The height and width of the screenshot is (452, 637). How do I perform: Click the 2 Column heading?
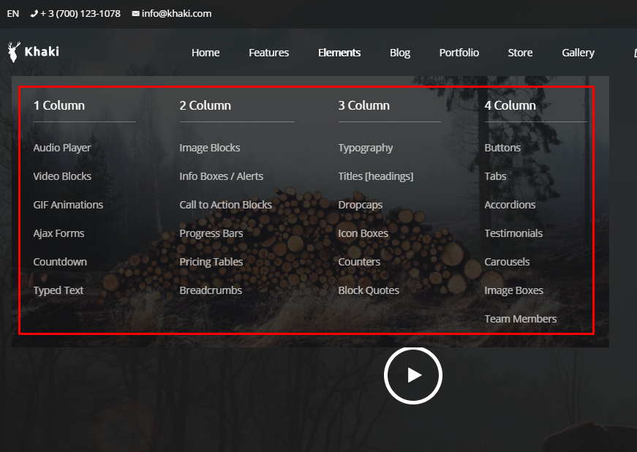(x=206, y=105)
